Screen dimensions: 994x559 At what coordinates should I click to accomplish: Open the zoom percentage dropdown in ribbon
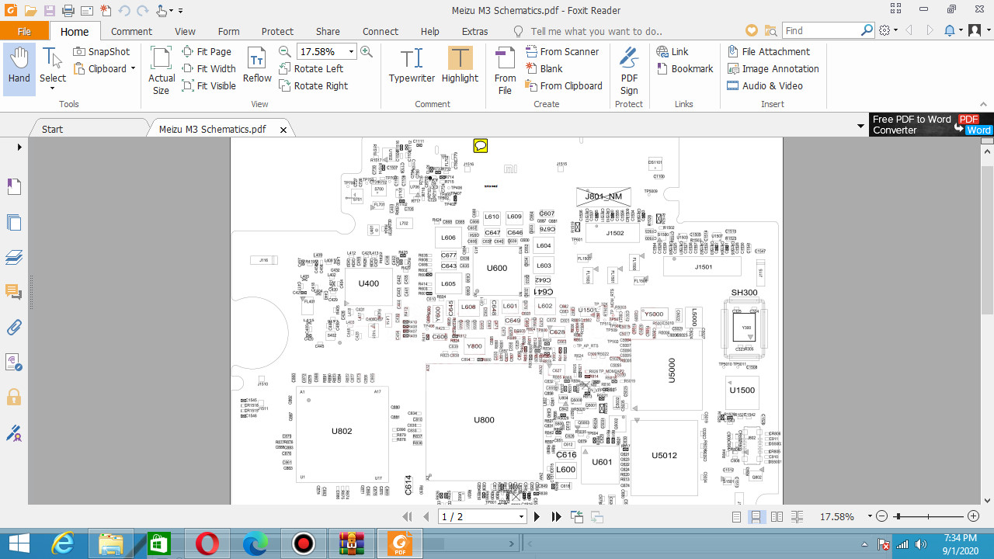pyautogui.click(x=351, y=51)
